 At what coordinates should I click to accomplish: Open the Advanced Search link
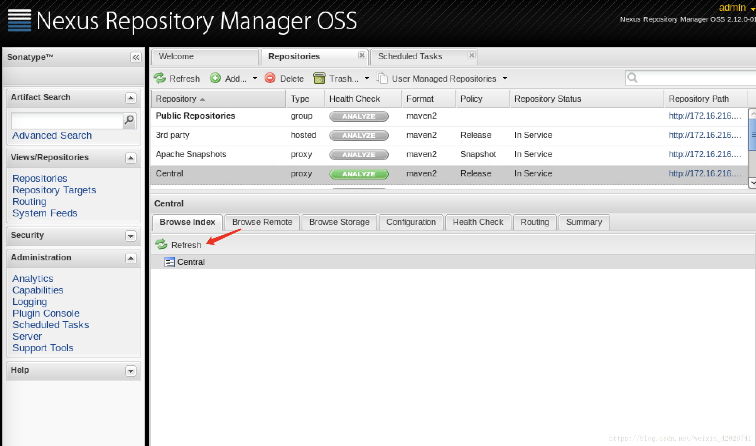[x=52, y=135]
